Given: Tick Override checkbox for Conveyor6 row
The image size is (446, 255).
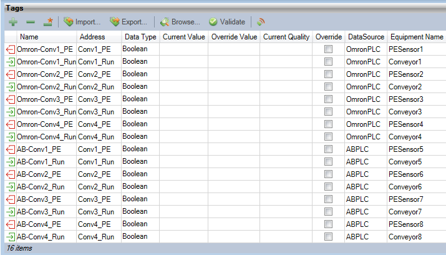Looking at the screenshot, I should [x=328, y=187].
